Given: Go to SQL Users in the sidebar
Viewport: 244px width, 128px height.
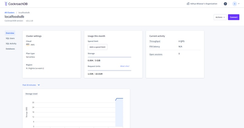Looking at the screenshot, I should click(10, 38).
